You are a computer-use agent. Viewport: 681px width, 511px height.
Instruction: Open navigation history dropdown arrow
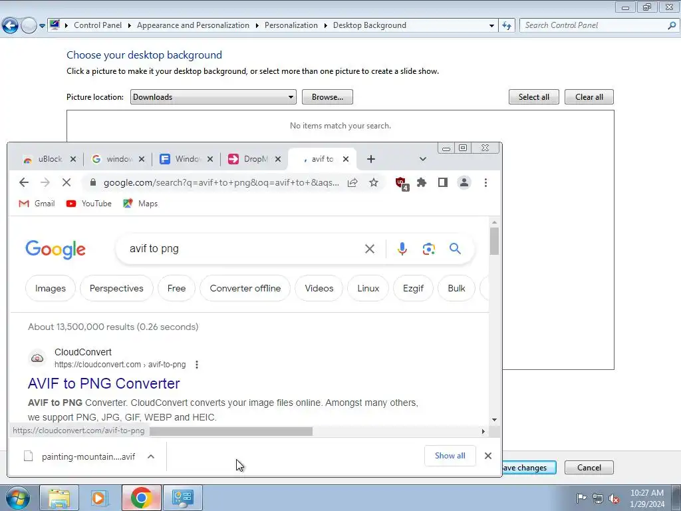click(x=42, y=26)
